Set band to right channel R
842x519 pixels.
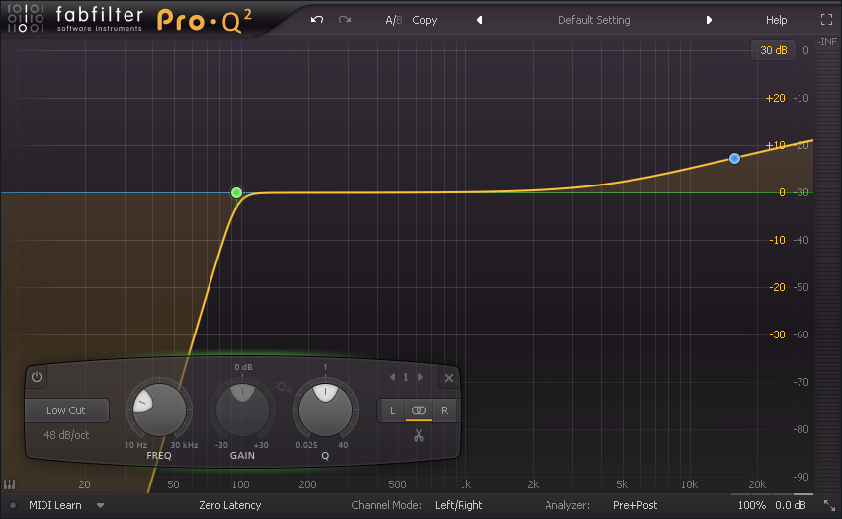[x=444, y=410]
